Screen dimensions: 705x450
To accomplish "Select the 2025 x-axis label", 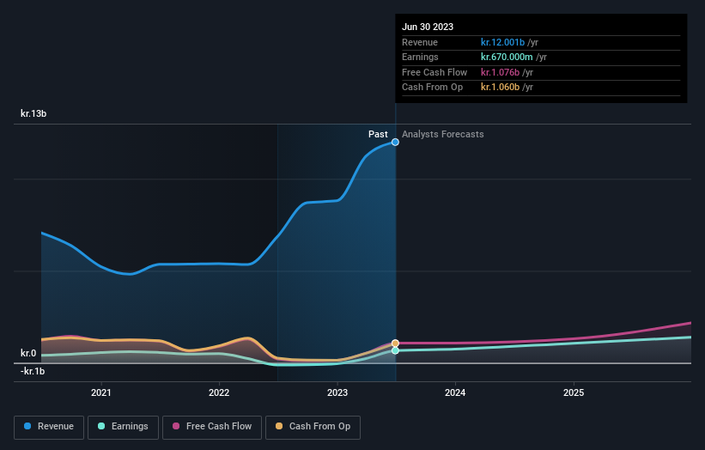I will pyautogui.click(x=574, y=393).
